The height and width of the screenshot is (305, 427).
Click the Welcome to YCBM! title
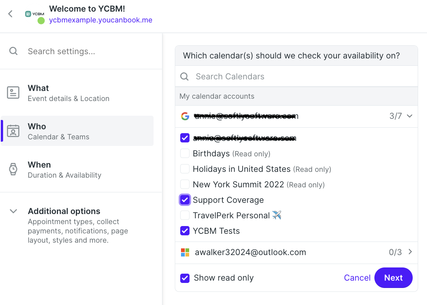[x=87, y=9]
